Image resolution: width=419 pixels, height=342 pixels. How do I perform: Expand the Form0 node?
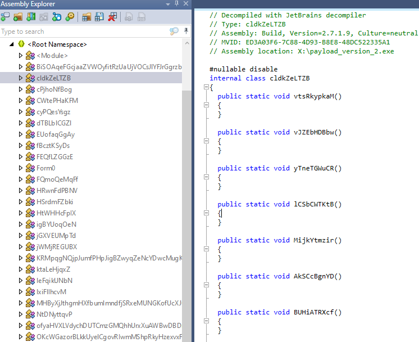(21, 168)
